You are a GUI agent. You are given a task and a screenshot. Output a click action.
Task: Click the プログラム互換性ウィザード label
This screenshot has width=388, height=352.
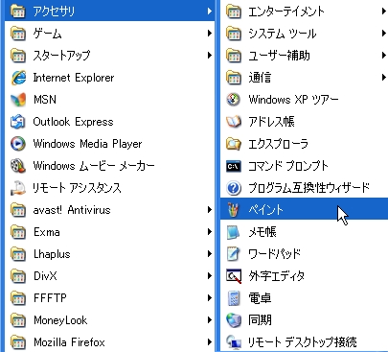pyautogui.click(x=308, y=188)
